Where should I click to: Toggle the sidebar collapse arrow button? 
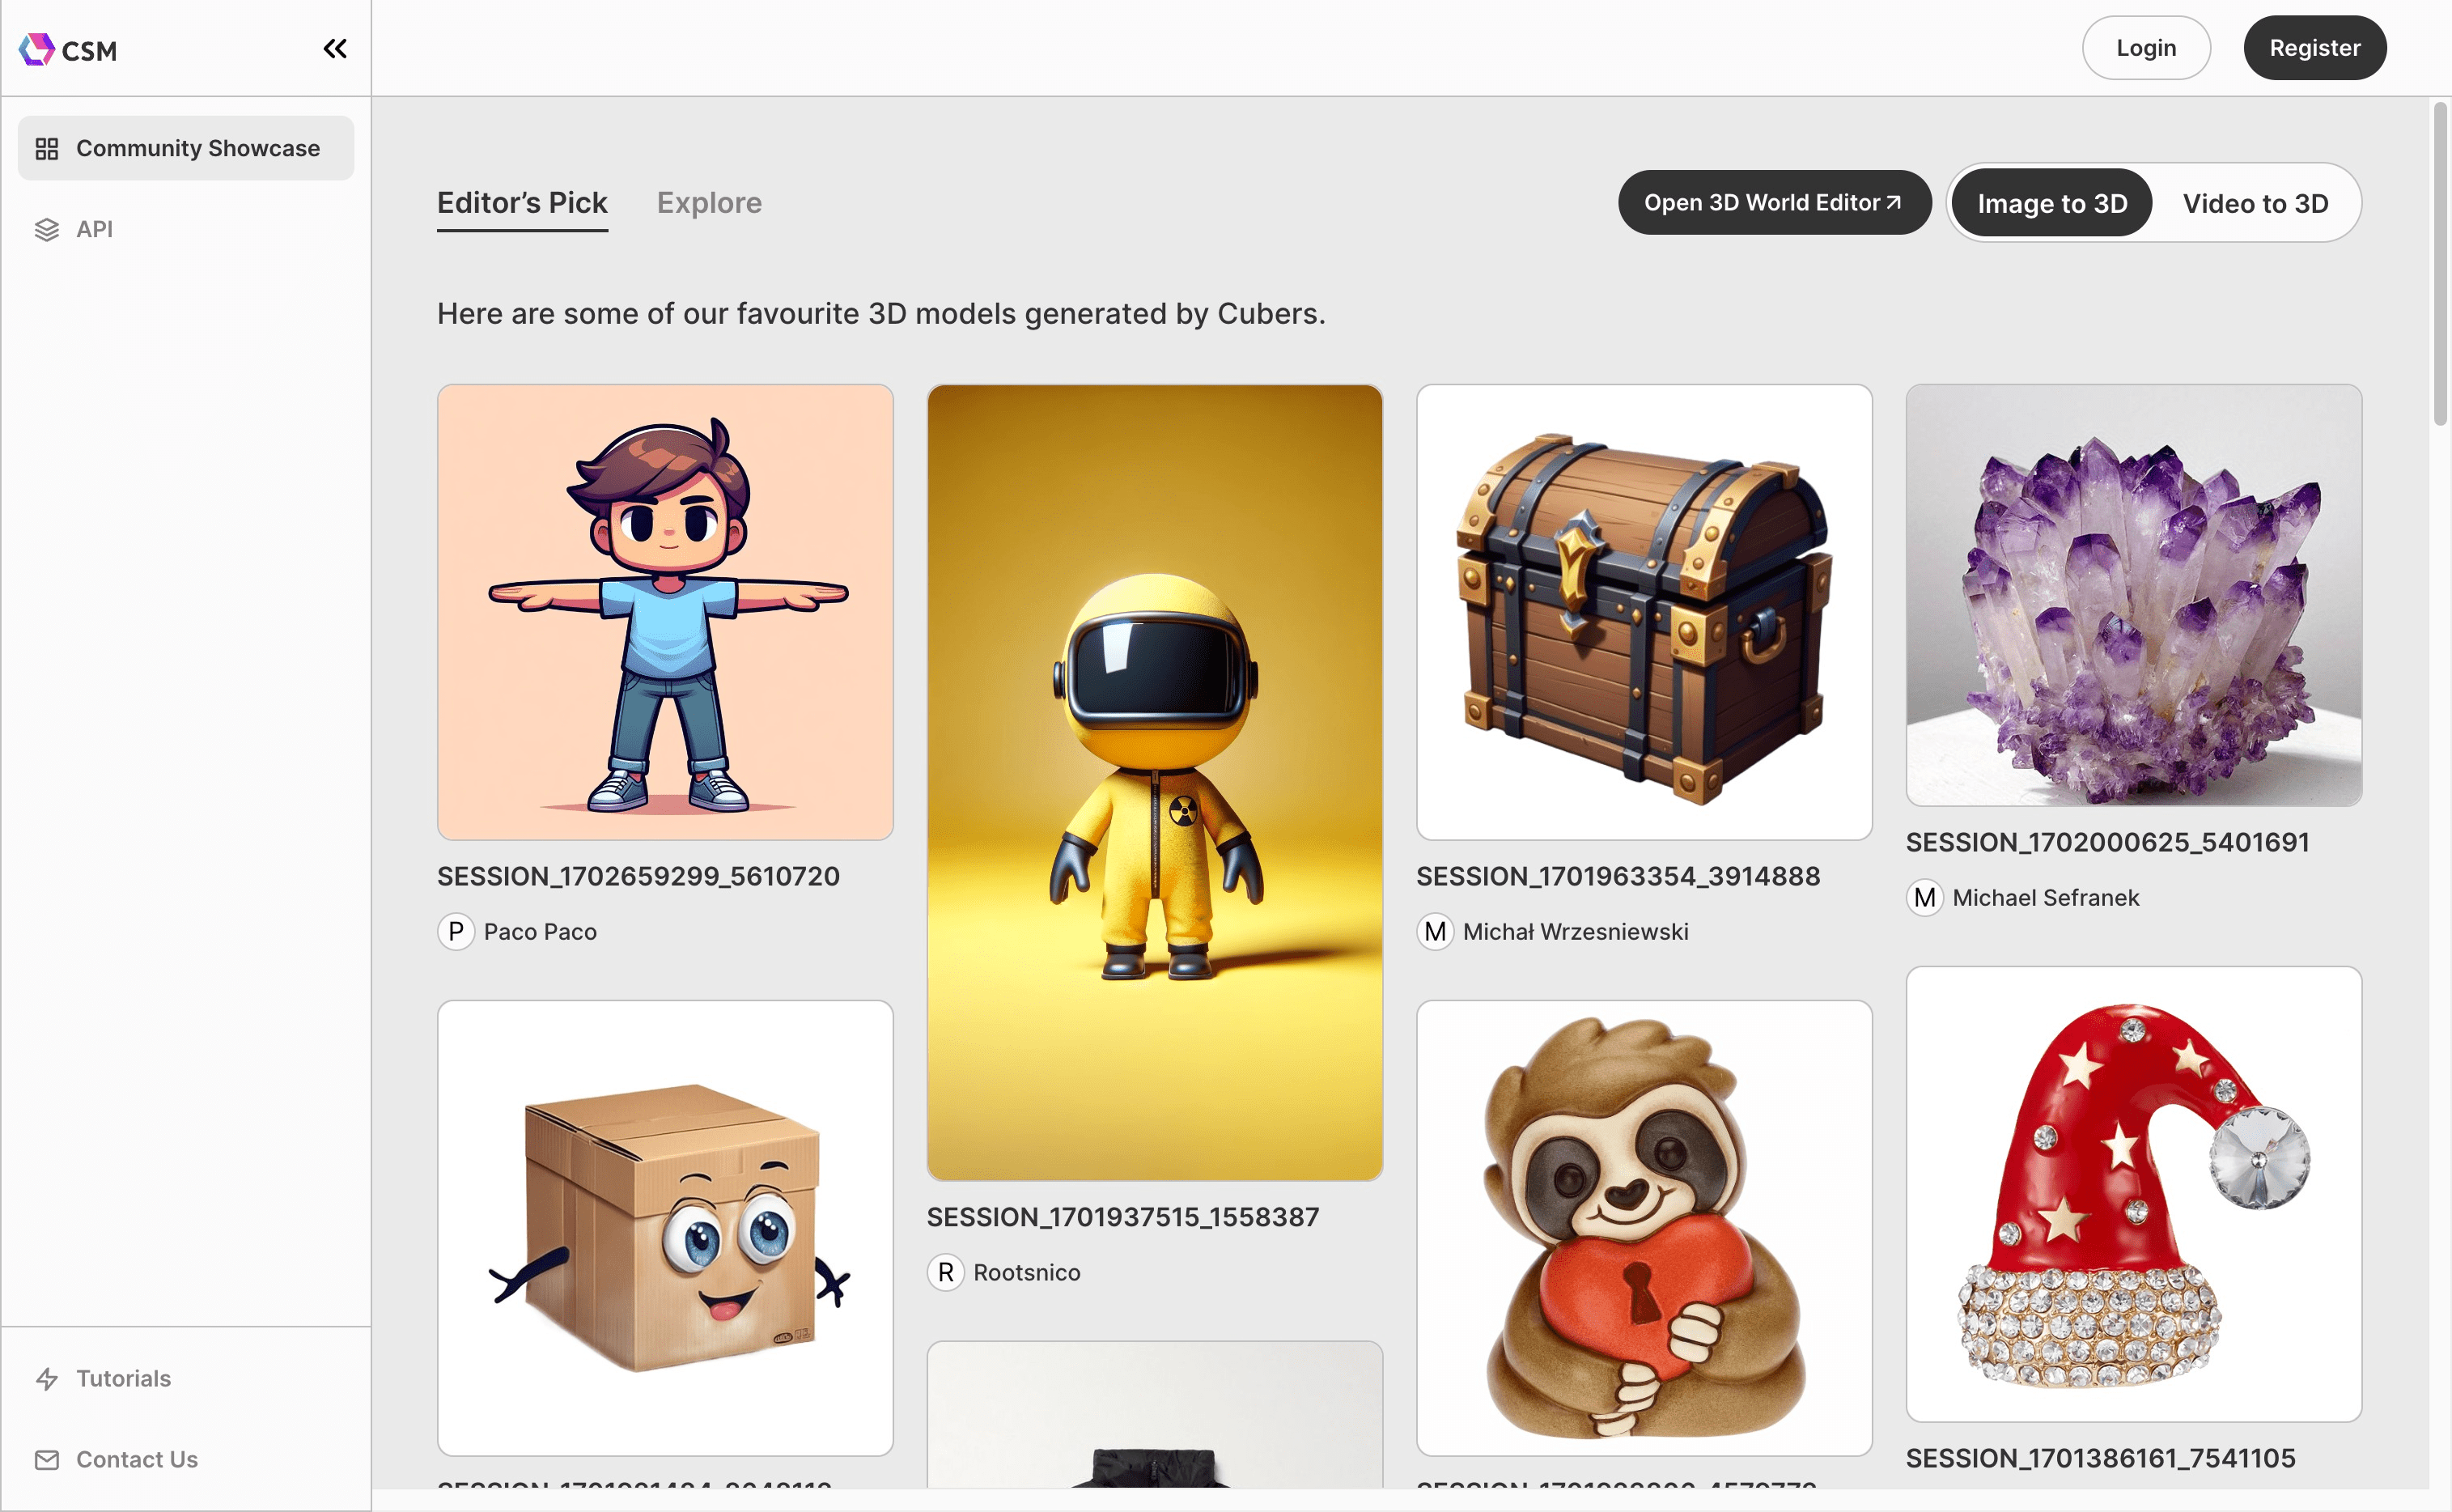tap(333, 47)
